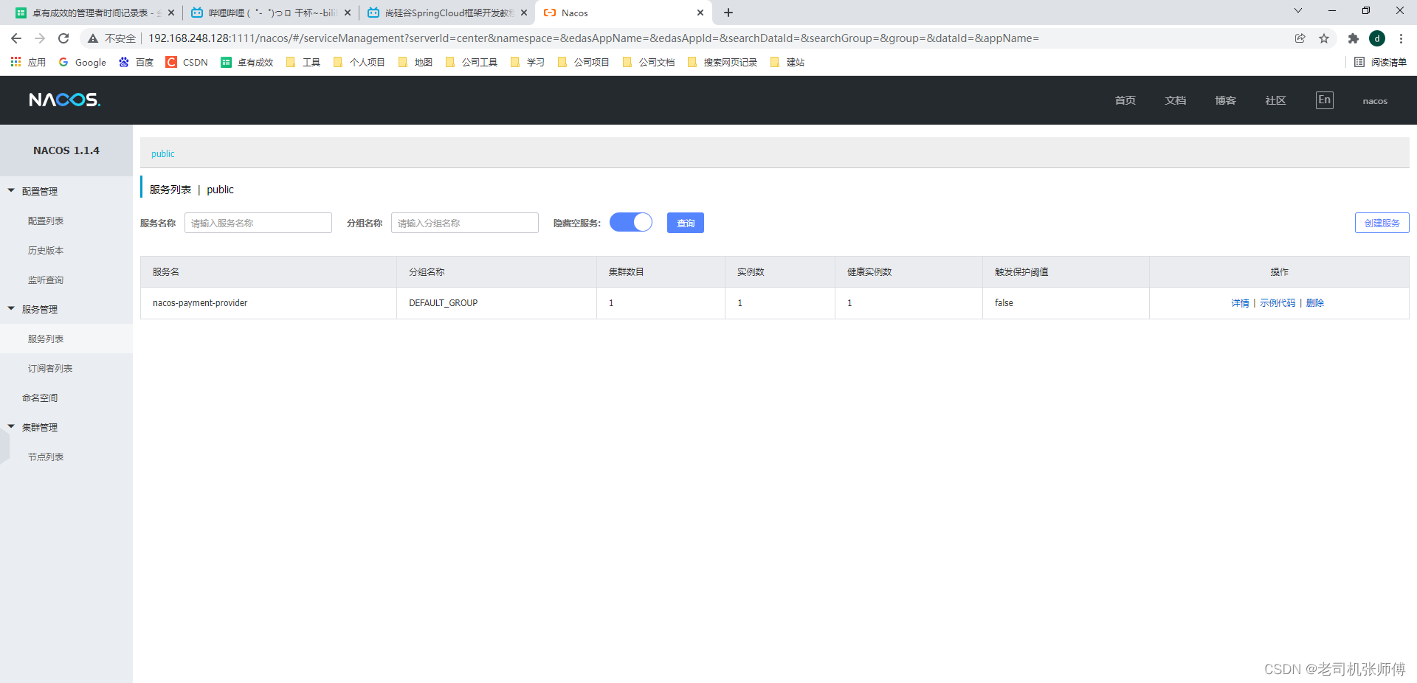This screenshot has height=683, width=1417.
Task: Open tab search chevron in title bar
Action: click(x=1298, y=10)
